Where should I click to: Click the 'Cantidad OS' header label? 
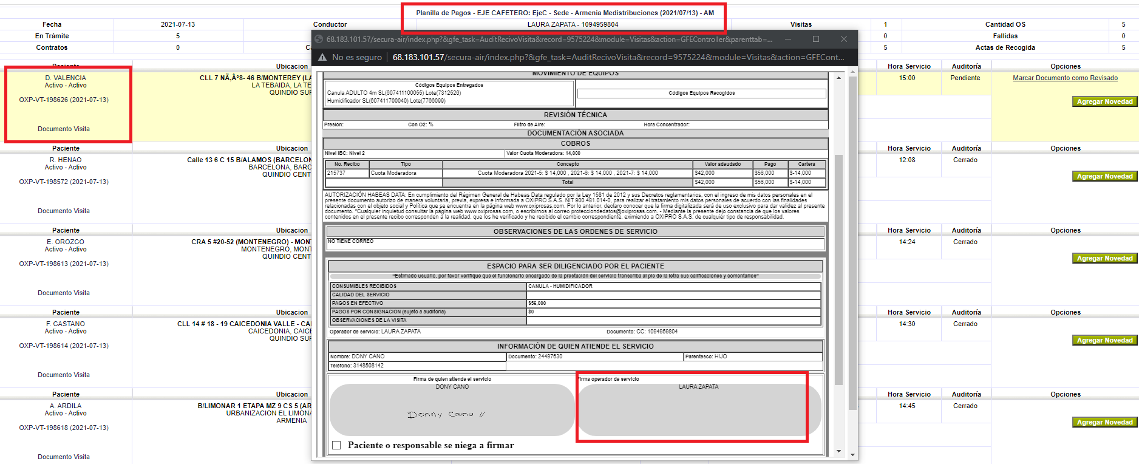pos(1005,24)
